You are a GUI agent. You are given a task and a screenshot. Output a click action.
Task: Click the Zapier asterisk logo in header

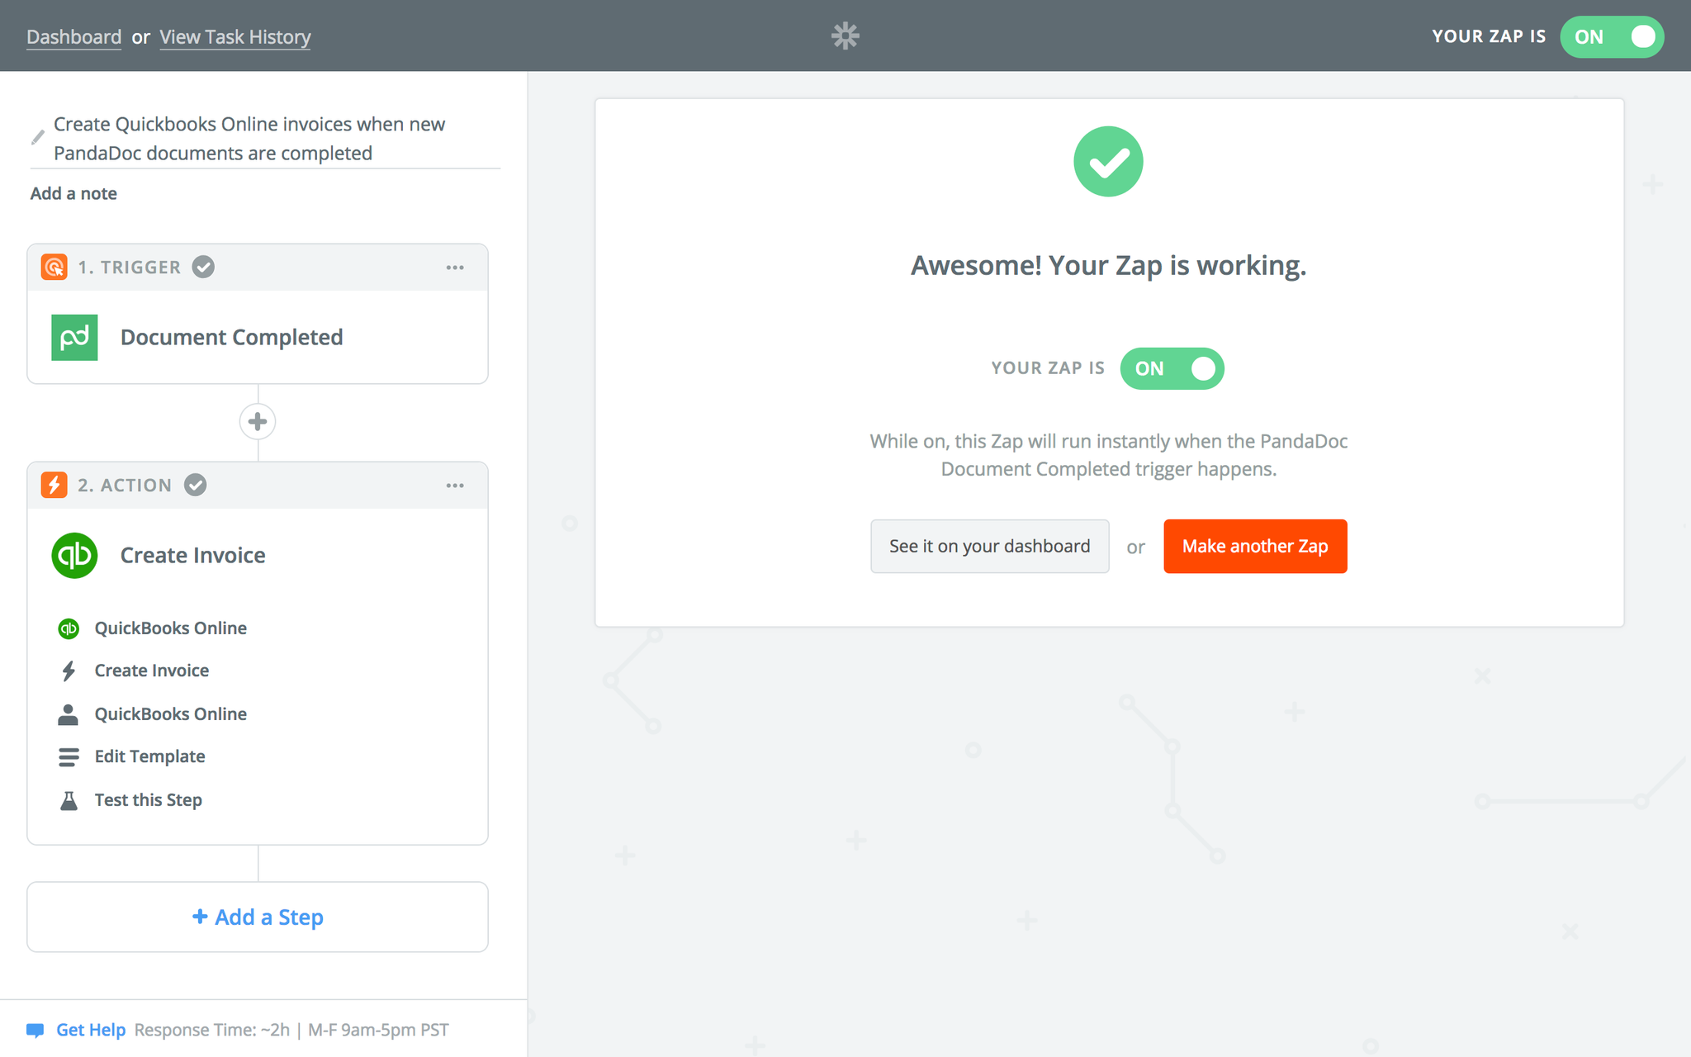(x=845, y=36)
